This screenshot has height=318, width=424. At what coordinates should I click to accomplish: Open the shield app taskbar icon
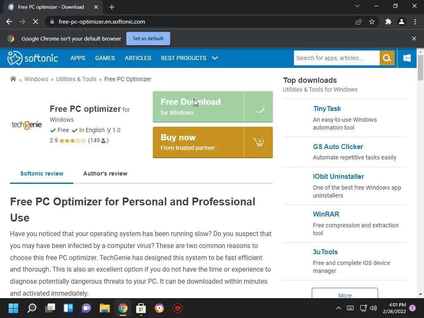click(x=159, y=308)
